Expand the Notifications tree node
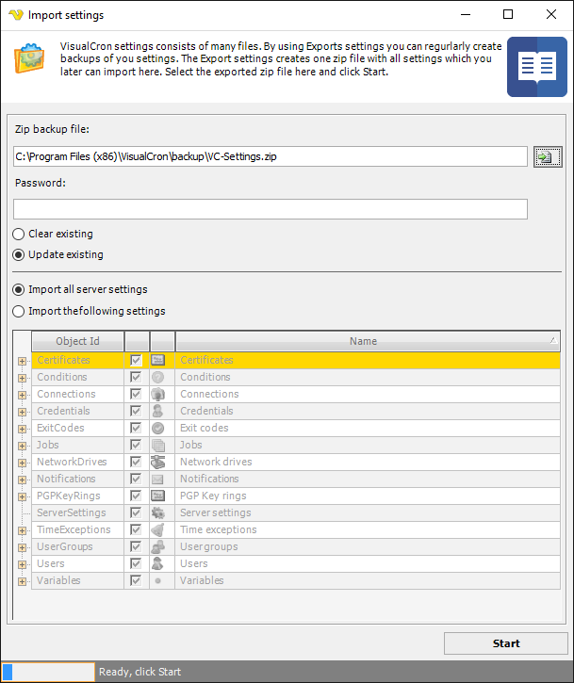The height and width of the screenshot is (683, 574). (x=22, y=480)
